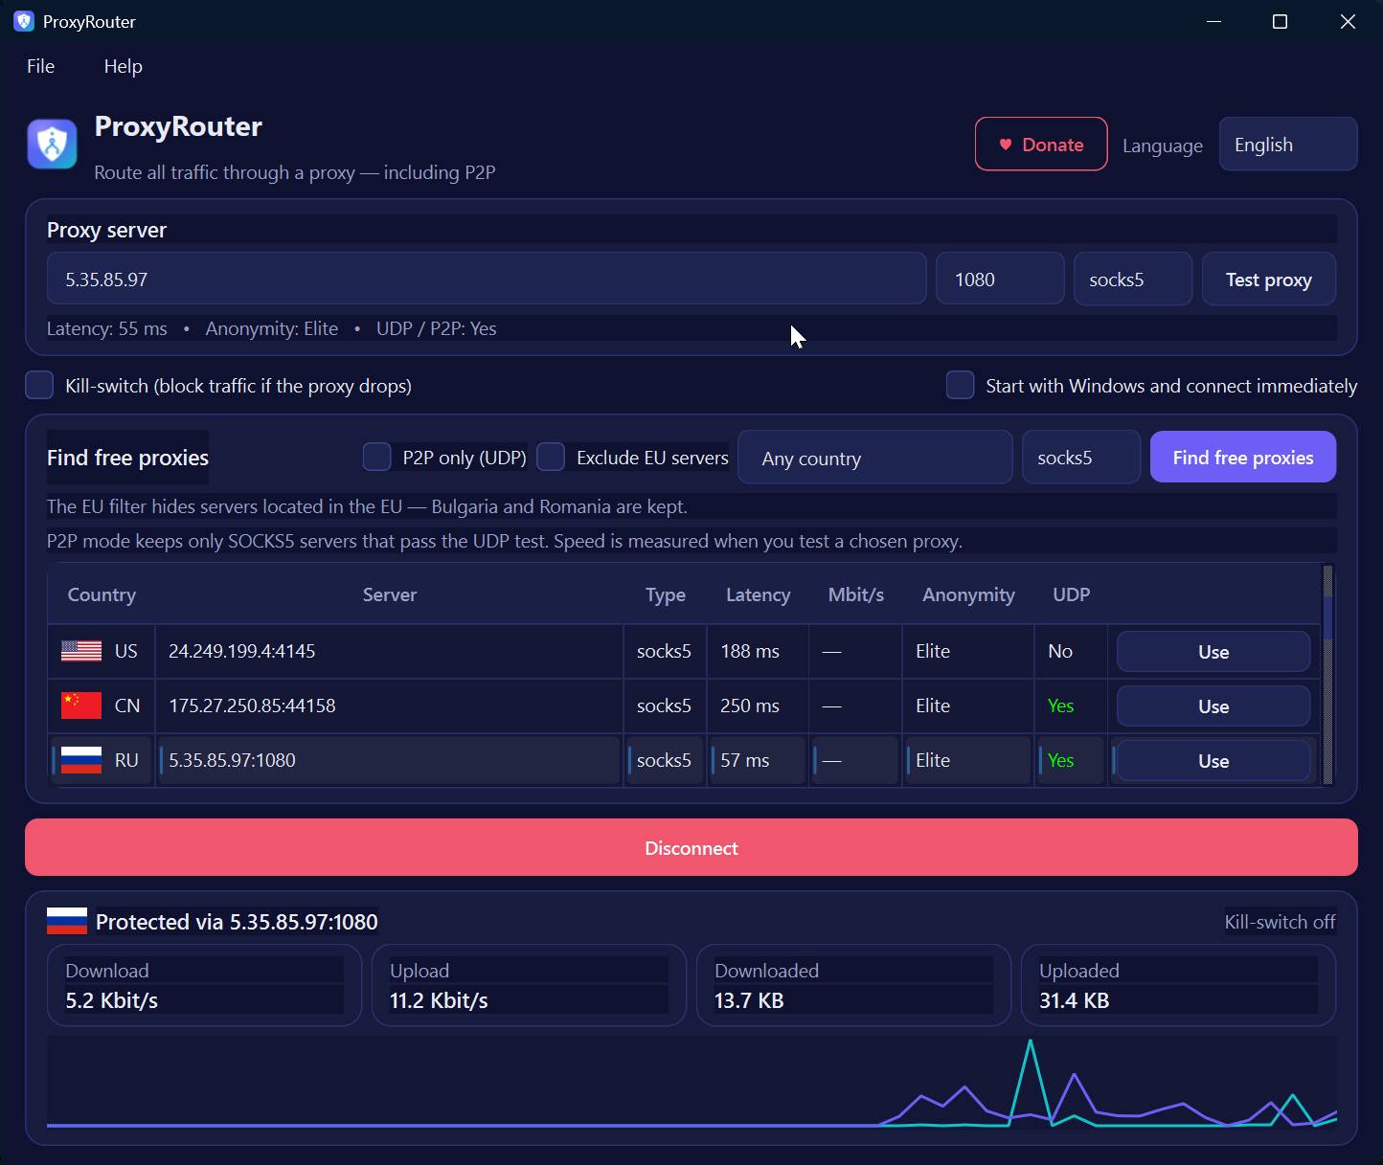Open the socks5 type dropdown beside Test proxy
This screenshot has height=1165, width=1383.
click(x=1133, y=280)
